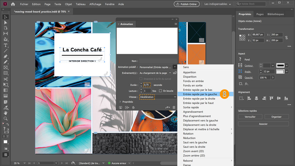Viewport: 295px width, 166px height.
Task: Click the Home icon
Action: coord(13,4)
